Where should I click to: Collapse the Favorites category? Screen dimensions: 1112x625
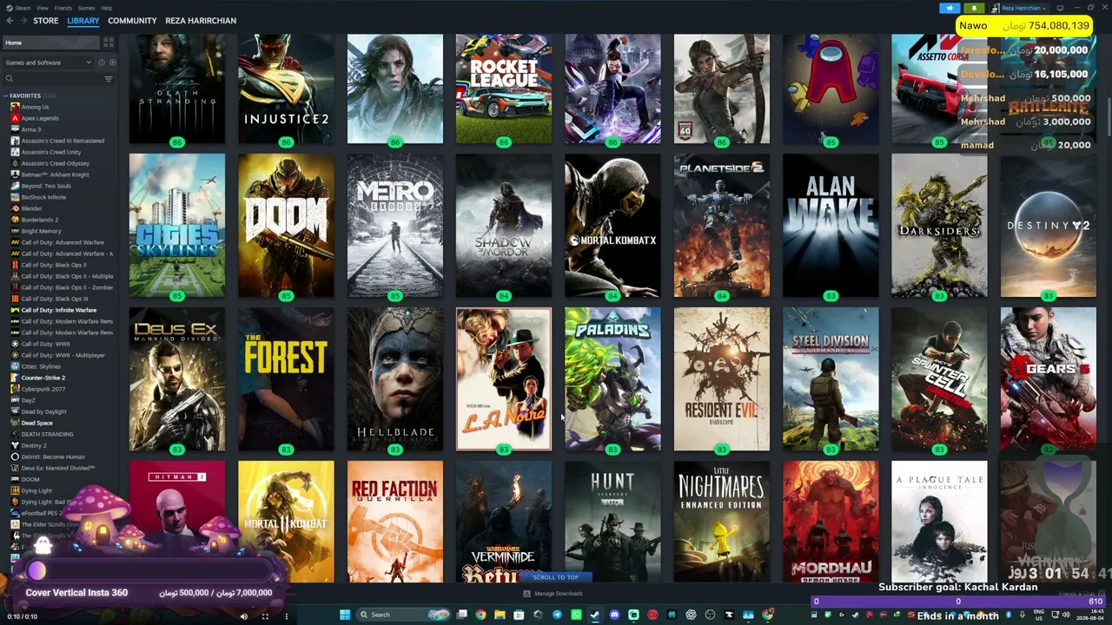click(5, 95)
